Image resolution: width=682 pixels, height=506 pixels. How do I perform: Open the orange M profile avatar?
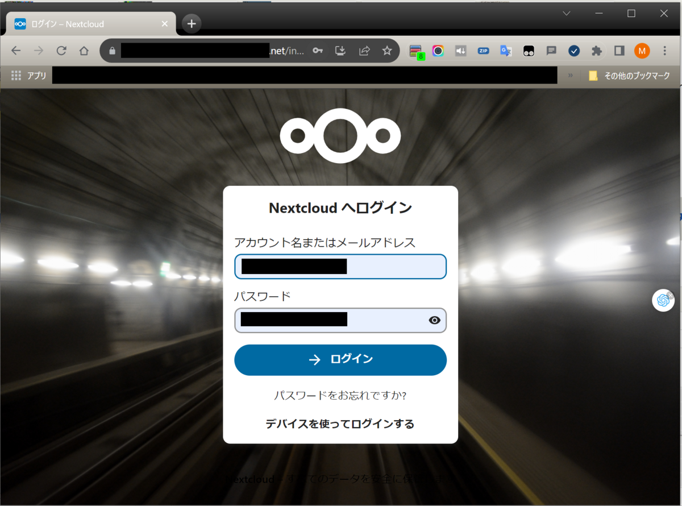[642, 51]
